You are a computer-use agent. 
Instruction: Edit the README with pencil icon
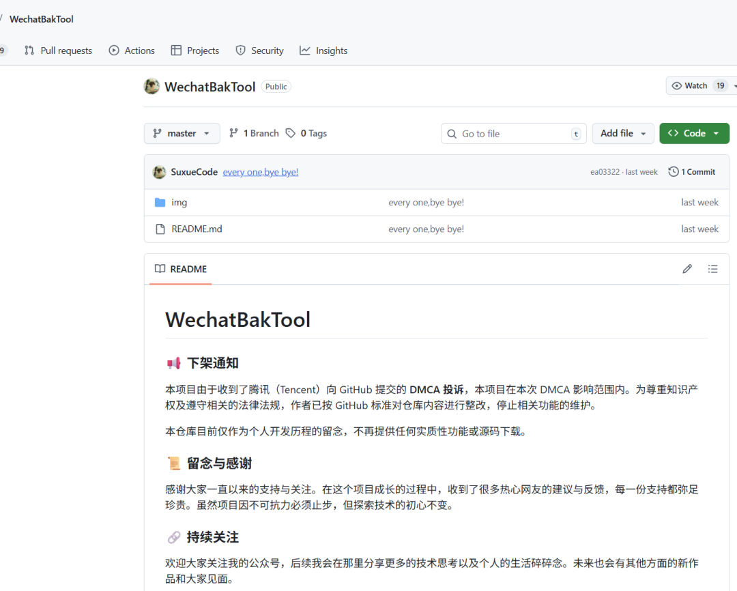pos(687,269)
